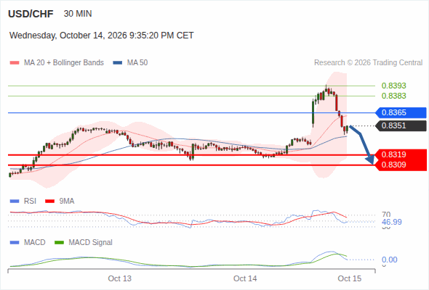Click the MACD blue legend swatch
The image size is (429, 290).
(x=15, y=243)
